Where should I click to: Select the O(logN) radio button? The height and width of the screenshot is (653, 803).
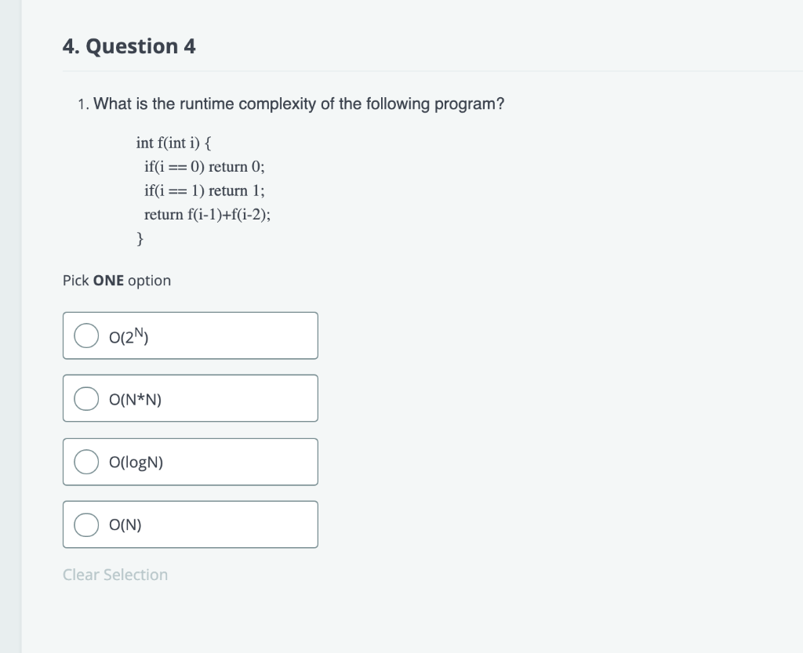(85, 462)
